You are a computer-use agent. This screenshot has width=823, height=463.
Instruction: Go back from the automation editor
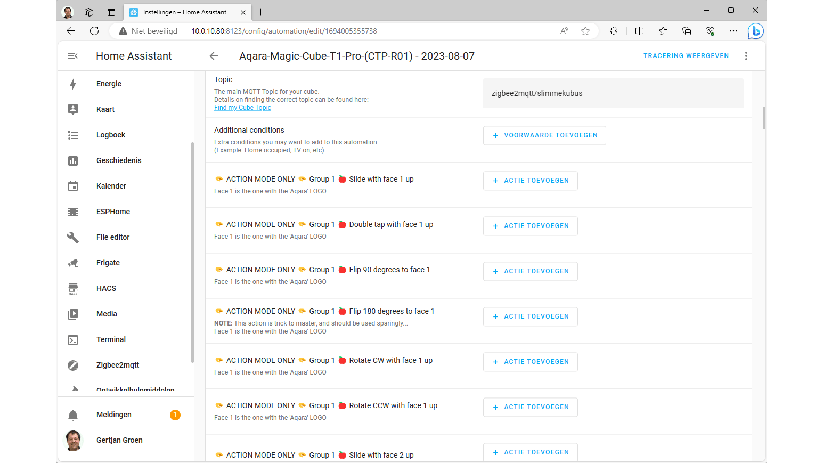[x=214, y=56]
